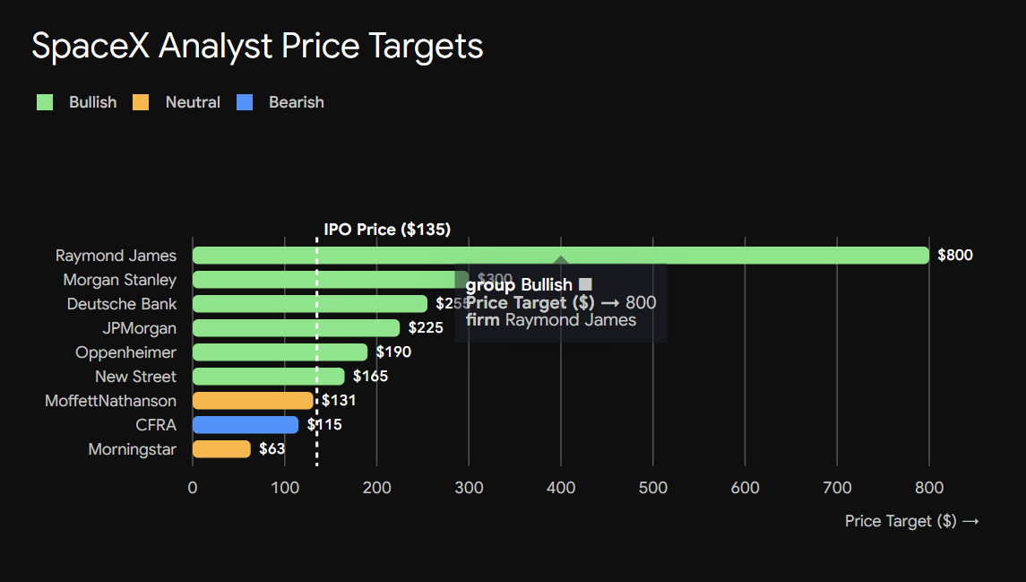
Task: Click the Price Target ($) axis title
Action: (x=911, y=521)
